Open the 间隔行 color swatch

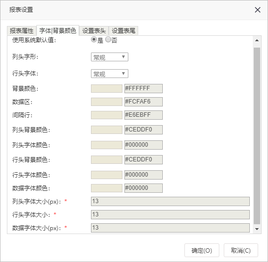(107, 115)
